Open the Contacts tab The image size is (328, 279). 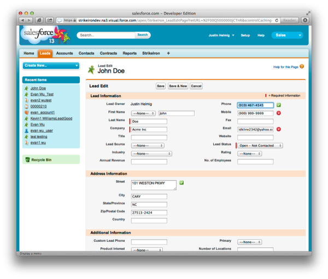[x=86, y=54]
